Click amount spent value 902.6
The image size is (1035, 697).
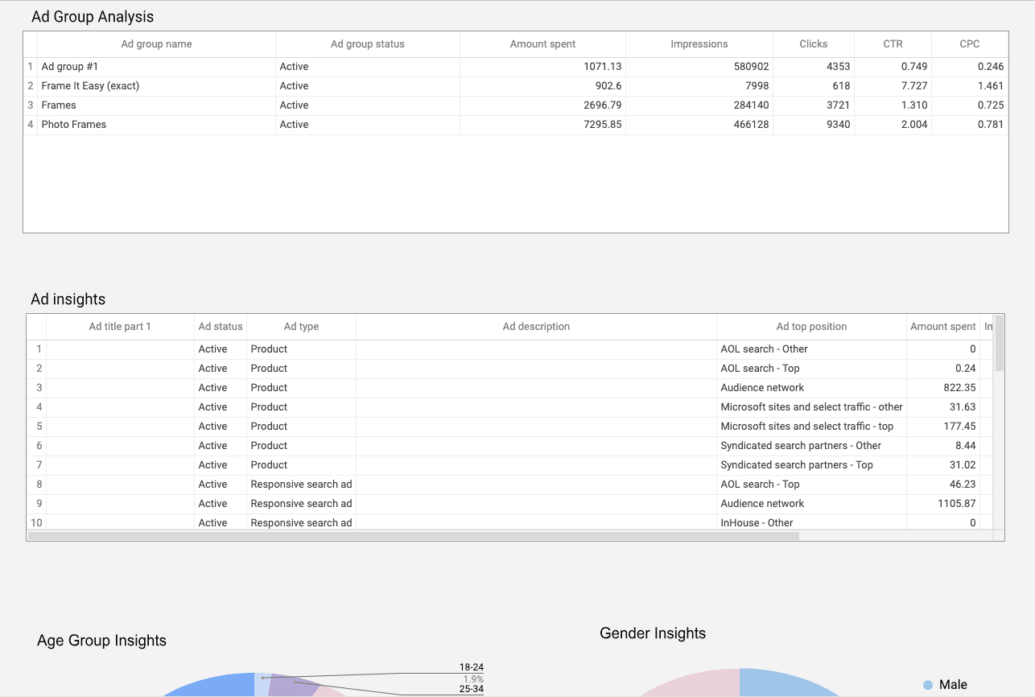coord(608,86)
